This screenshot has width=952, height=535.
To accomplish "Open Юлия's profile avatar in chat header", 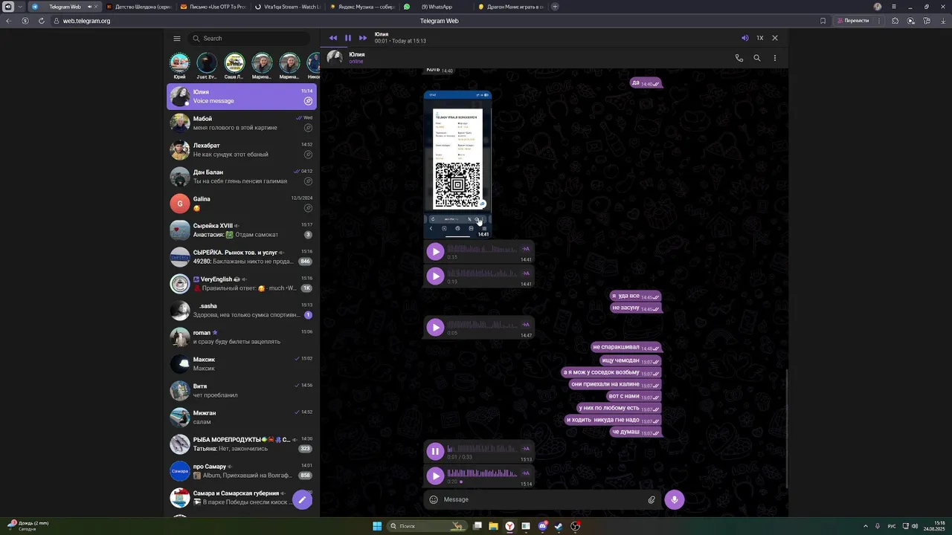I will 335,58.
